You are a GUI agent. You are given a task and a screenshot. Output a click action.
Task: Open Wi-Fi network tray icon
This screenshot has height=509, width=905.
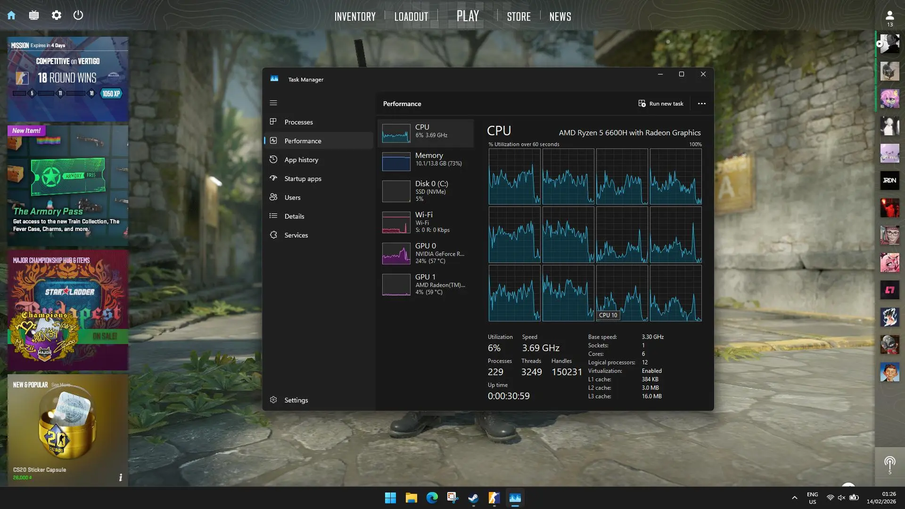[831, 498]
